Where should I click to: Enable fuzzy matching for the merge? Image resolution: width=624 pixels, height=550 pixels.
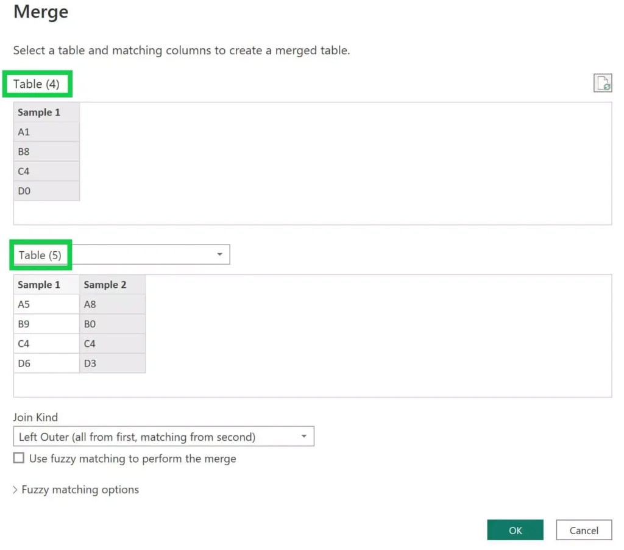pos(19,457)
